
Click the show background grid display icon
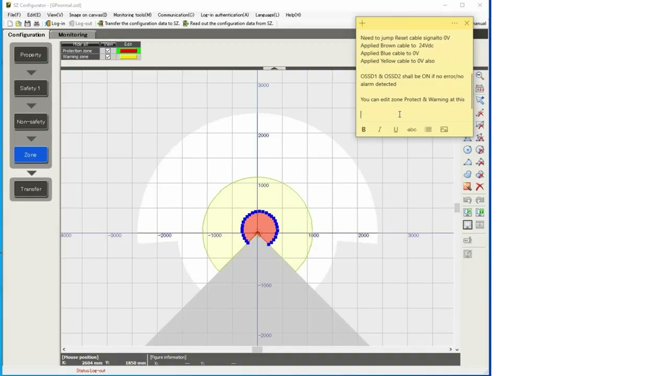(x=467, y=225)
